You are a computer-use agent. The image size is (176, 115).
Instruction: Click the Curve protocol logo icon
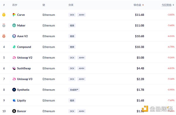pos(14,15)
